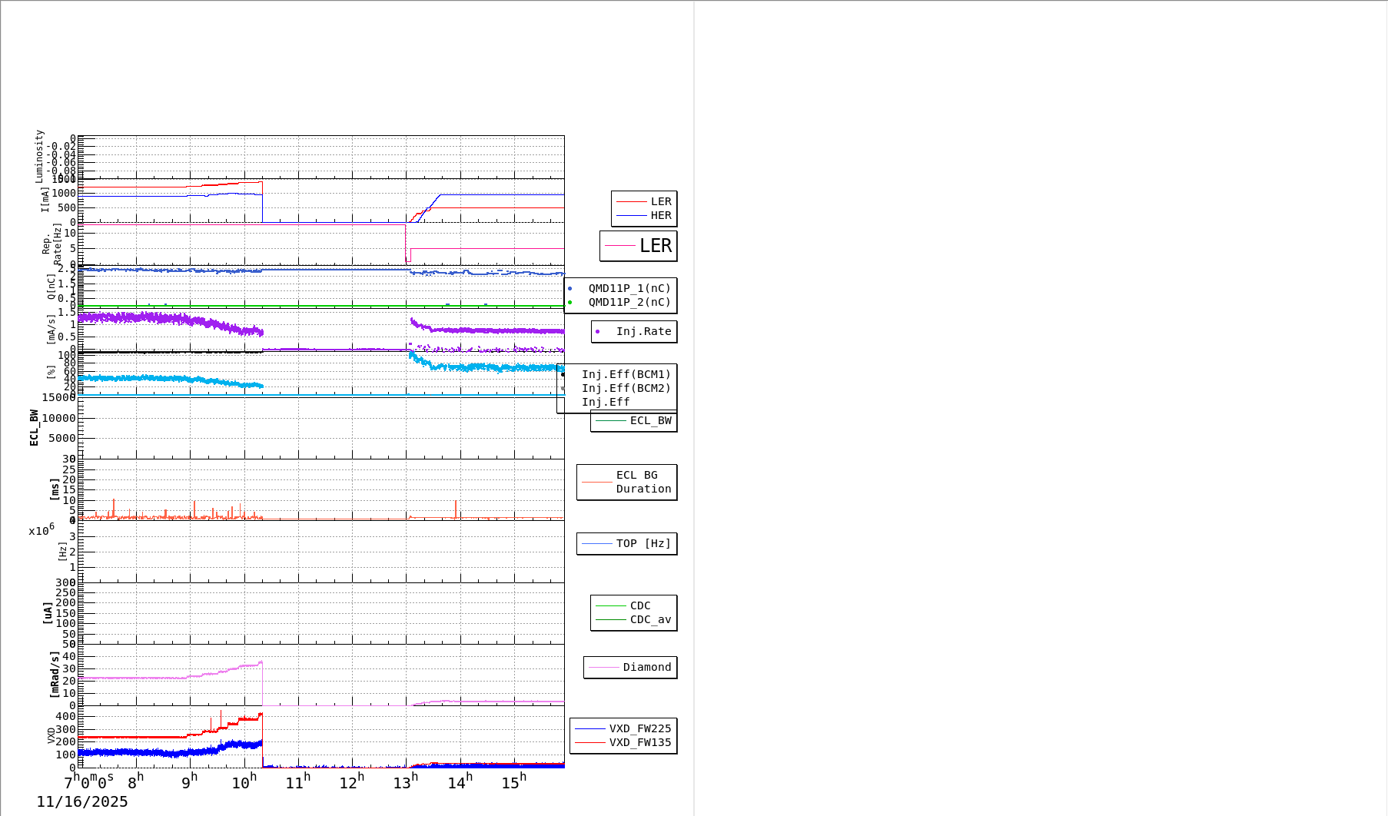Click the red VXD_FW135 legend line
The width and height of the screenshot is (1388, 816).
(x=590, y=742)
